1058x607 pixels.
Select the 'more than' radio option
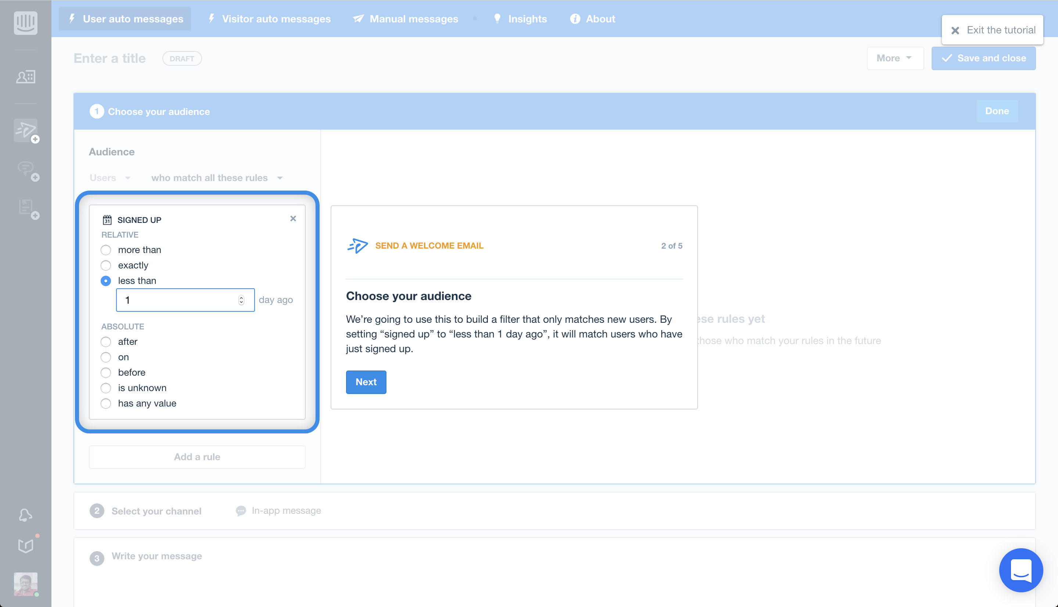coord(106,250)
